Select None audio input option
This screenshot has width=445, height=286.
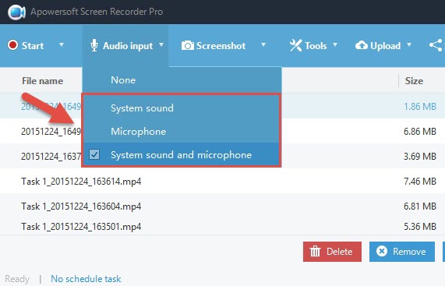pyautogui.click(x=182, y=80)
